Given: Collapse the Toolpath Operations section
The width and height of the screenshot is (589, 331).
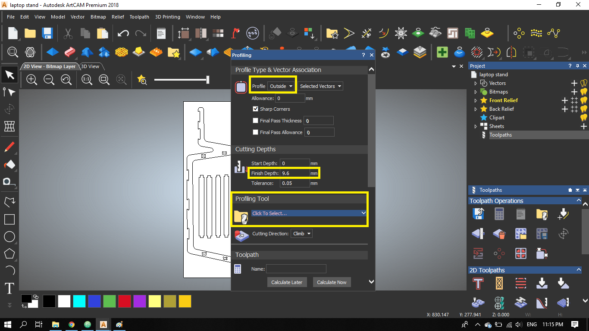Looking at the screenshot, I should [x=579, y=200].
